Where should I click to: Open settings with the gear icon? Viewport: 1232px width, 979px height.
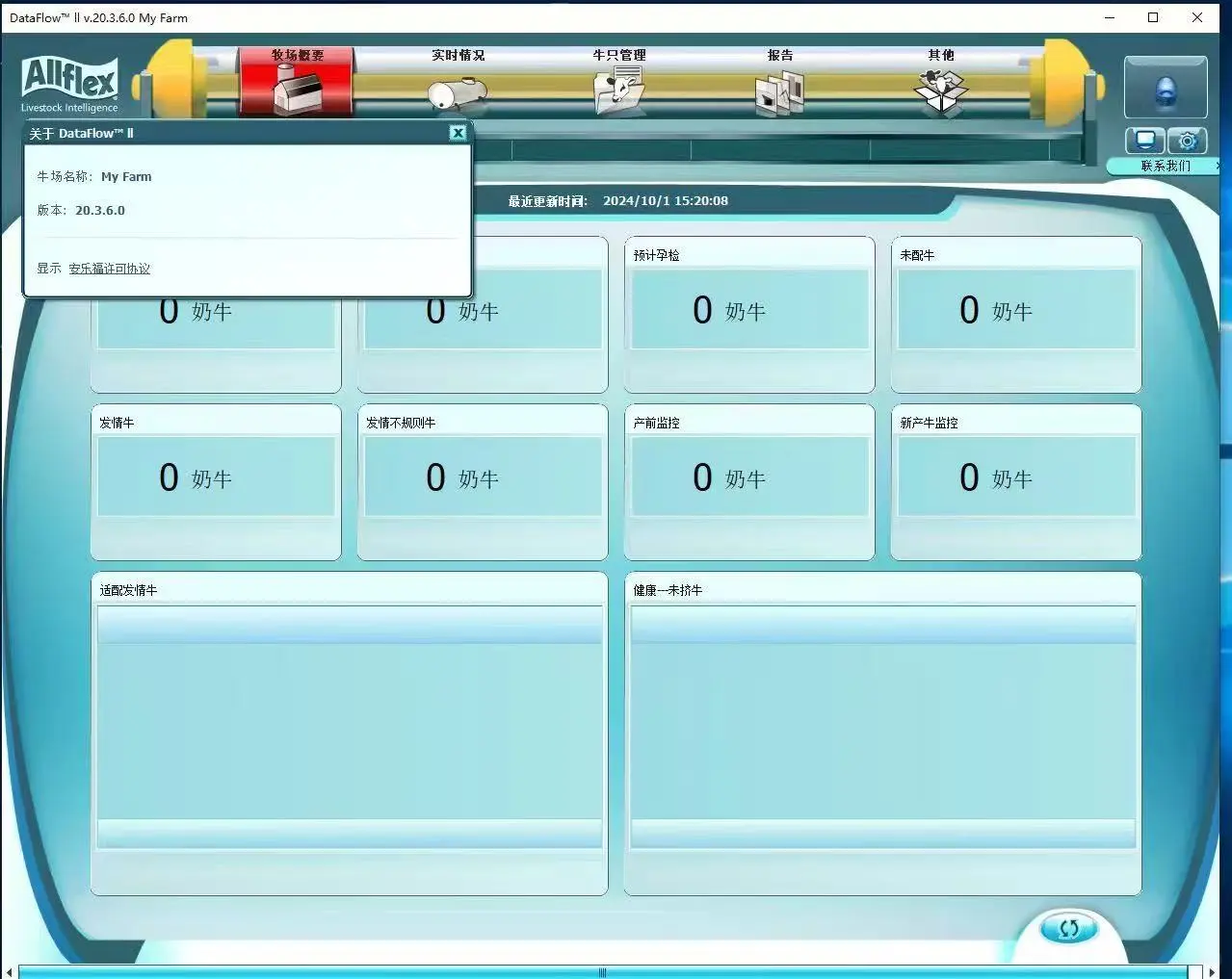1188,142
